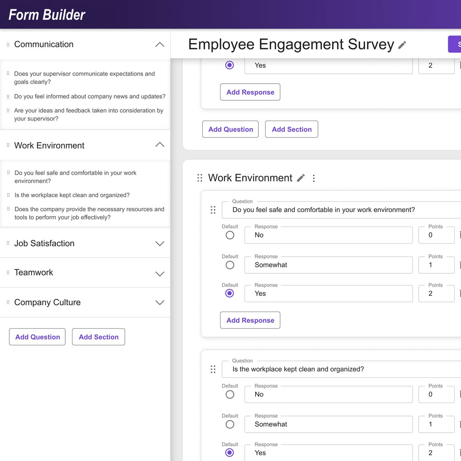Collapse the Communication section in the sidebar

coord(159,44)
